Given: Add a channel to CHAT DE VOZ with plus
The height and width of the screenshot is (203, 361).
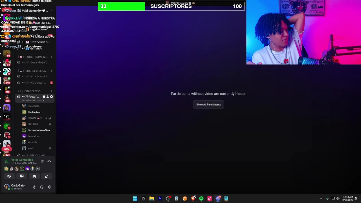Looking at the screenshot, I should pyautogui.click(x=51, y=91).
